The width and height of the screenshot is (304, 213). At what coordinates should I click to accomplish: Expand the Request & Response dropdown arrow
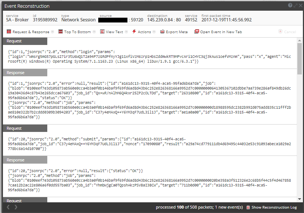point(52,32)
